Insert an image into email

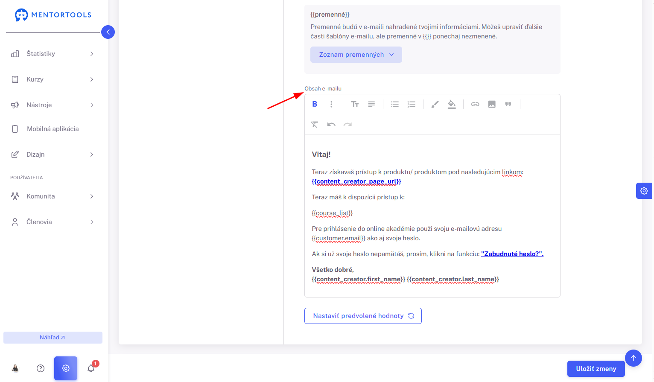(x=492, y=104)
